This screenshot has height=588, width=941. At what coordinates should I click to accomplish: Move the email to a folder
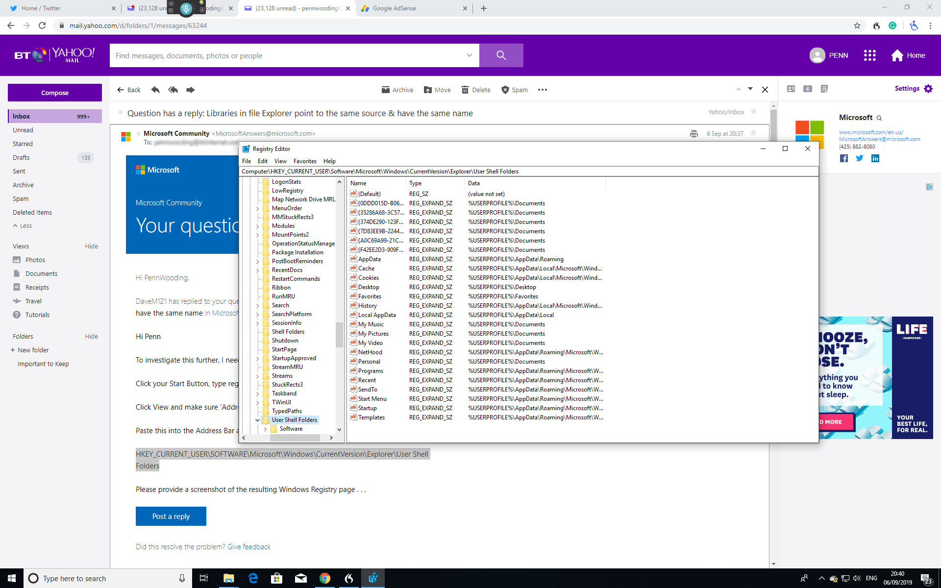tap(437, 90)
